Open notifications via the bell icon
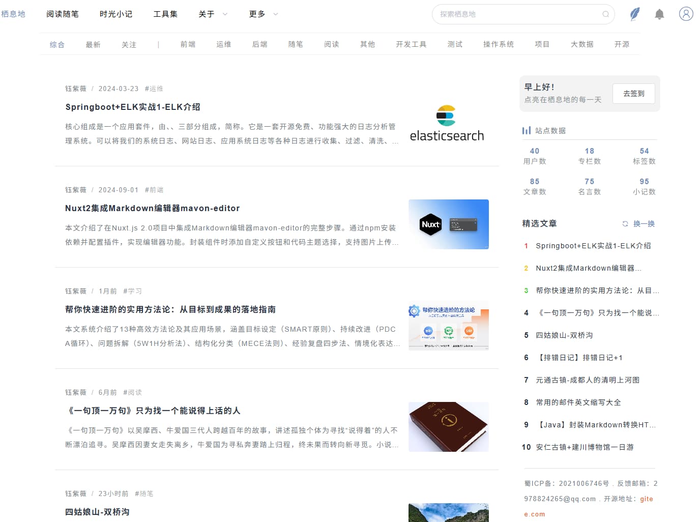Image resolution: width=700 pixels, height=522 pixels. 659,14
